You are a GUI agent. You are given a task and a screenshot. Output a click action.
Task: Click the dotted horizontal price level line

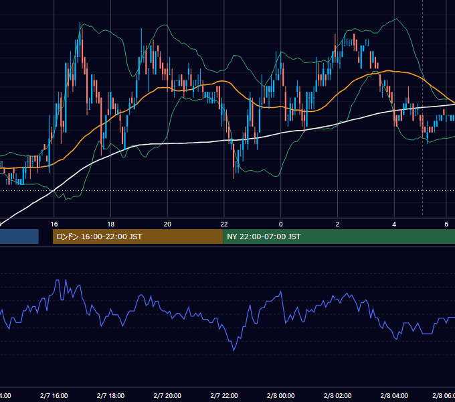227,191
